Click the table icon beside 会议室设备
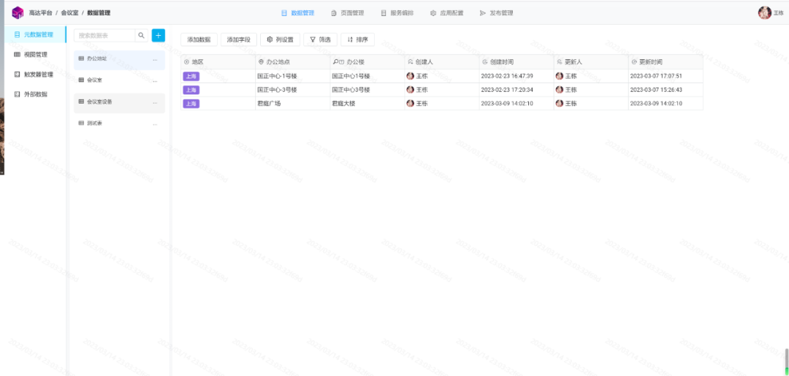This screenshot has width=789, height=376. pos(81,101)
